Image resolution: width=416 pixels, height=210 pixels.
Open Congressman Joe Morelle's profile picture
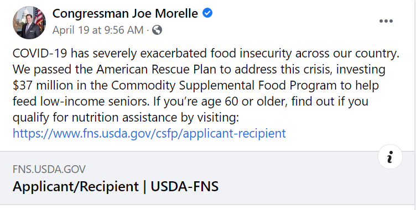[x=29, y=23]
